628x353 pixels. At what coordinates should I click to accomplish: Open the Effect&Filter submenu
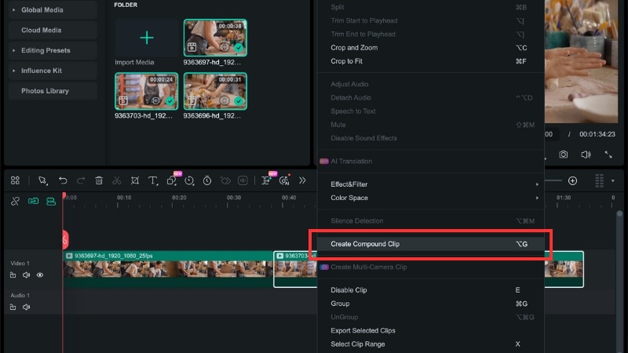[430, 184]
